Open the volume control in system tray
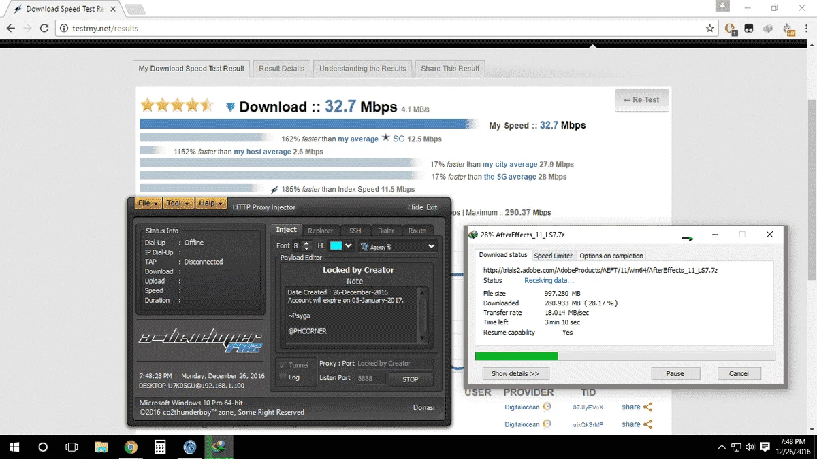This screenshot has width=817, height=459. pyautogui.click(x=751, y=447)
